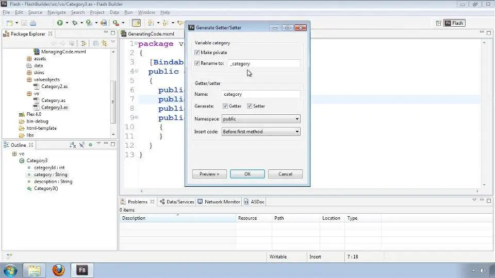Click the Debug bug icon
495x278 pixels.
click(75, 23)
